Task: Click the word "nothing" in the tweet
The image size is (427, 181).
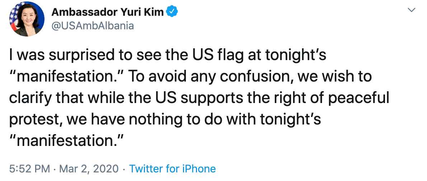Action: tap(156, 119)
